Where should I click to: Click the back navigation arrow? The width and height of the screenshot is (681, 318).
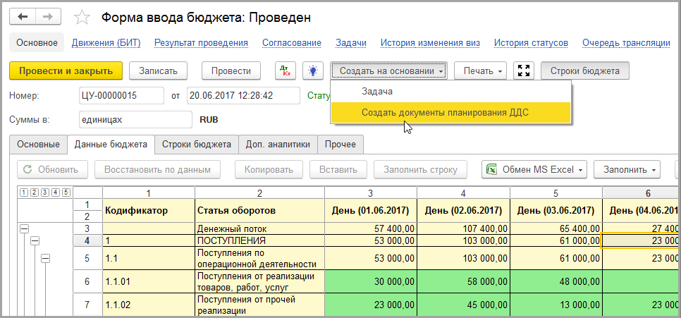point(23,17)
